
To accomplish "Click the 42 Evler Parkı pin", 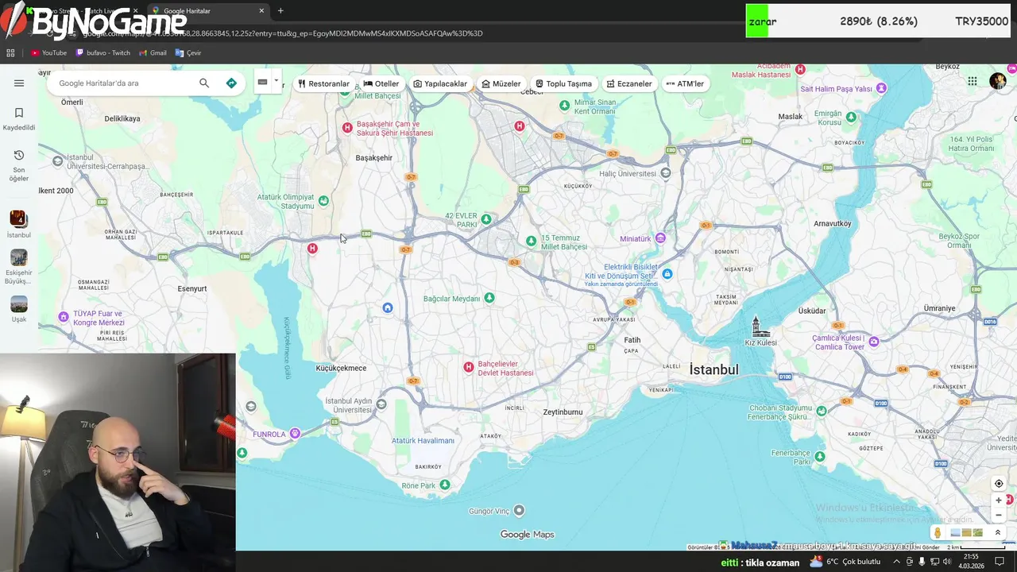I will (486, 219).
